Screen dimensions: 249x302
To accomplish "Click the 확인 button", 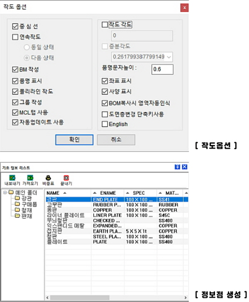I will [x=74, y=140].
